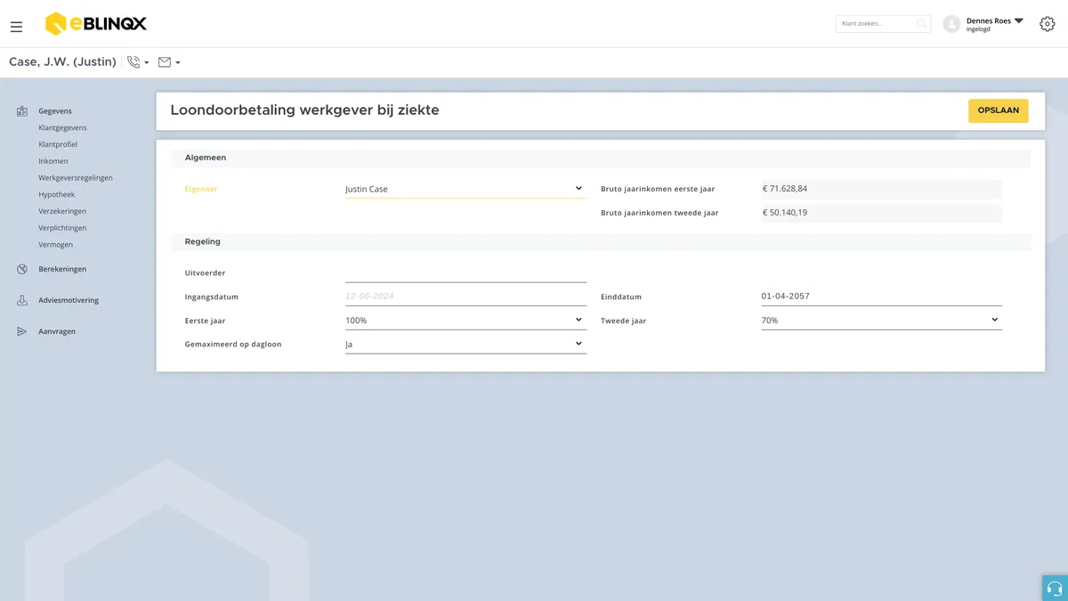
Task: Go to Klantprofiel
Action: point(58,144)
